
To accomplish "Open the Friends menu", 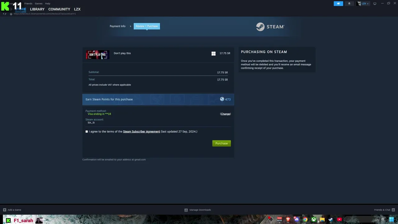I will (x=28, y=4).
